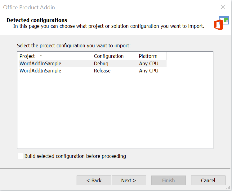Click the Office logo icon in header
232x191 pixels.
click(221, 23)
